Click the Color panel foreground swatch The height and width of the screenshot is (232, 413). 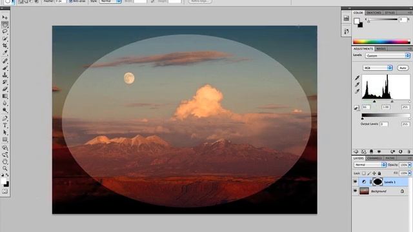click(x=357, y=21)
